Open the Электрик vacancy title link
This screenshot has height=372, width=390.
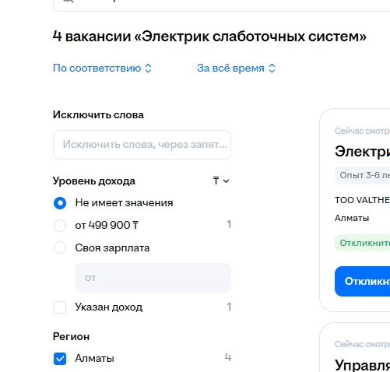pos(362,152)
